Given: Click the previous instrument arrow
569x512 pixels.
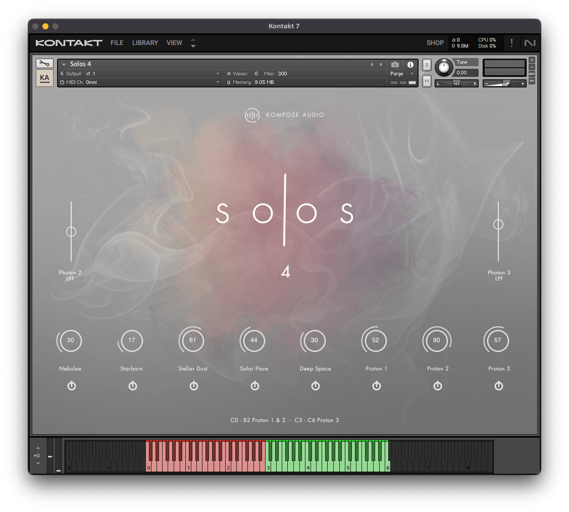Looking at the screenshot, I should 372,65.
